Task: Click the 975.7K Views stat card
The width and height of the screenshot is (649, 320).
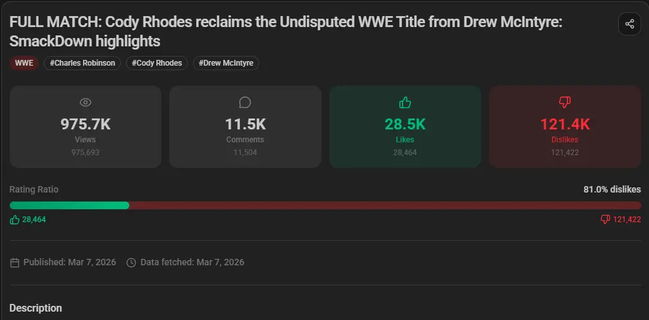Action: [86, 127]
